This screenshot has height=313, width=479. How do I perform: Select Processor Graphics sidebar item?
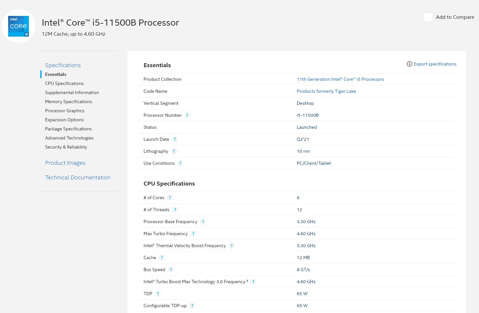click(x=65, y=111)
